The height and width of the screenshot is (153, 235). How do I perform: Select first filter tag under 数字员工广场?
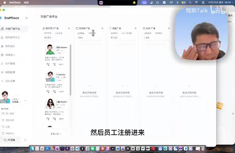click(x=48, y=33)
